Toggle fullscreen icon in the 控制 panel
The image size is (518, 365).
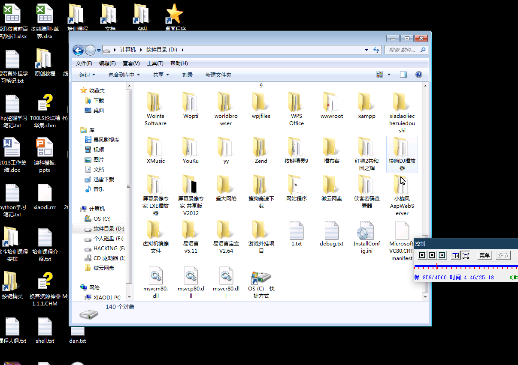coord(465,255)
